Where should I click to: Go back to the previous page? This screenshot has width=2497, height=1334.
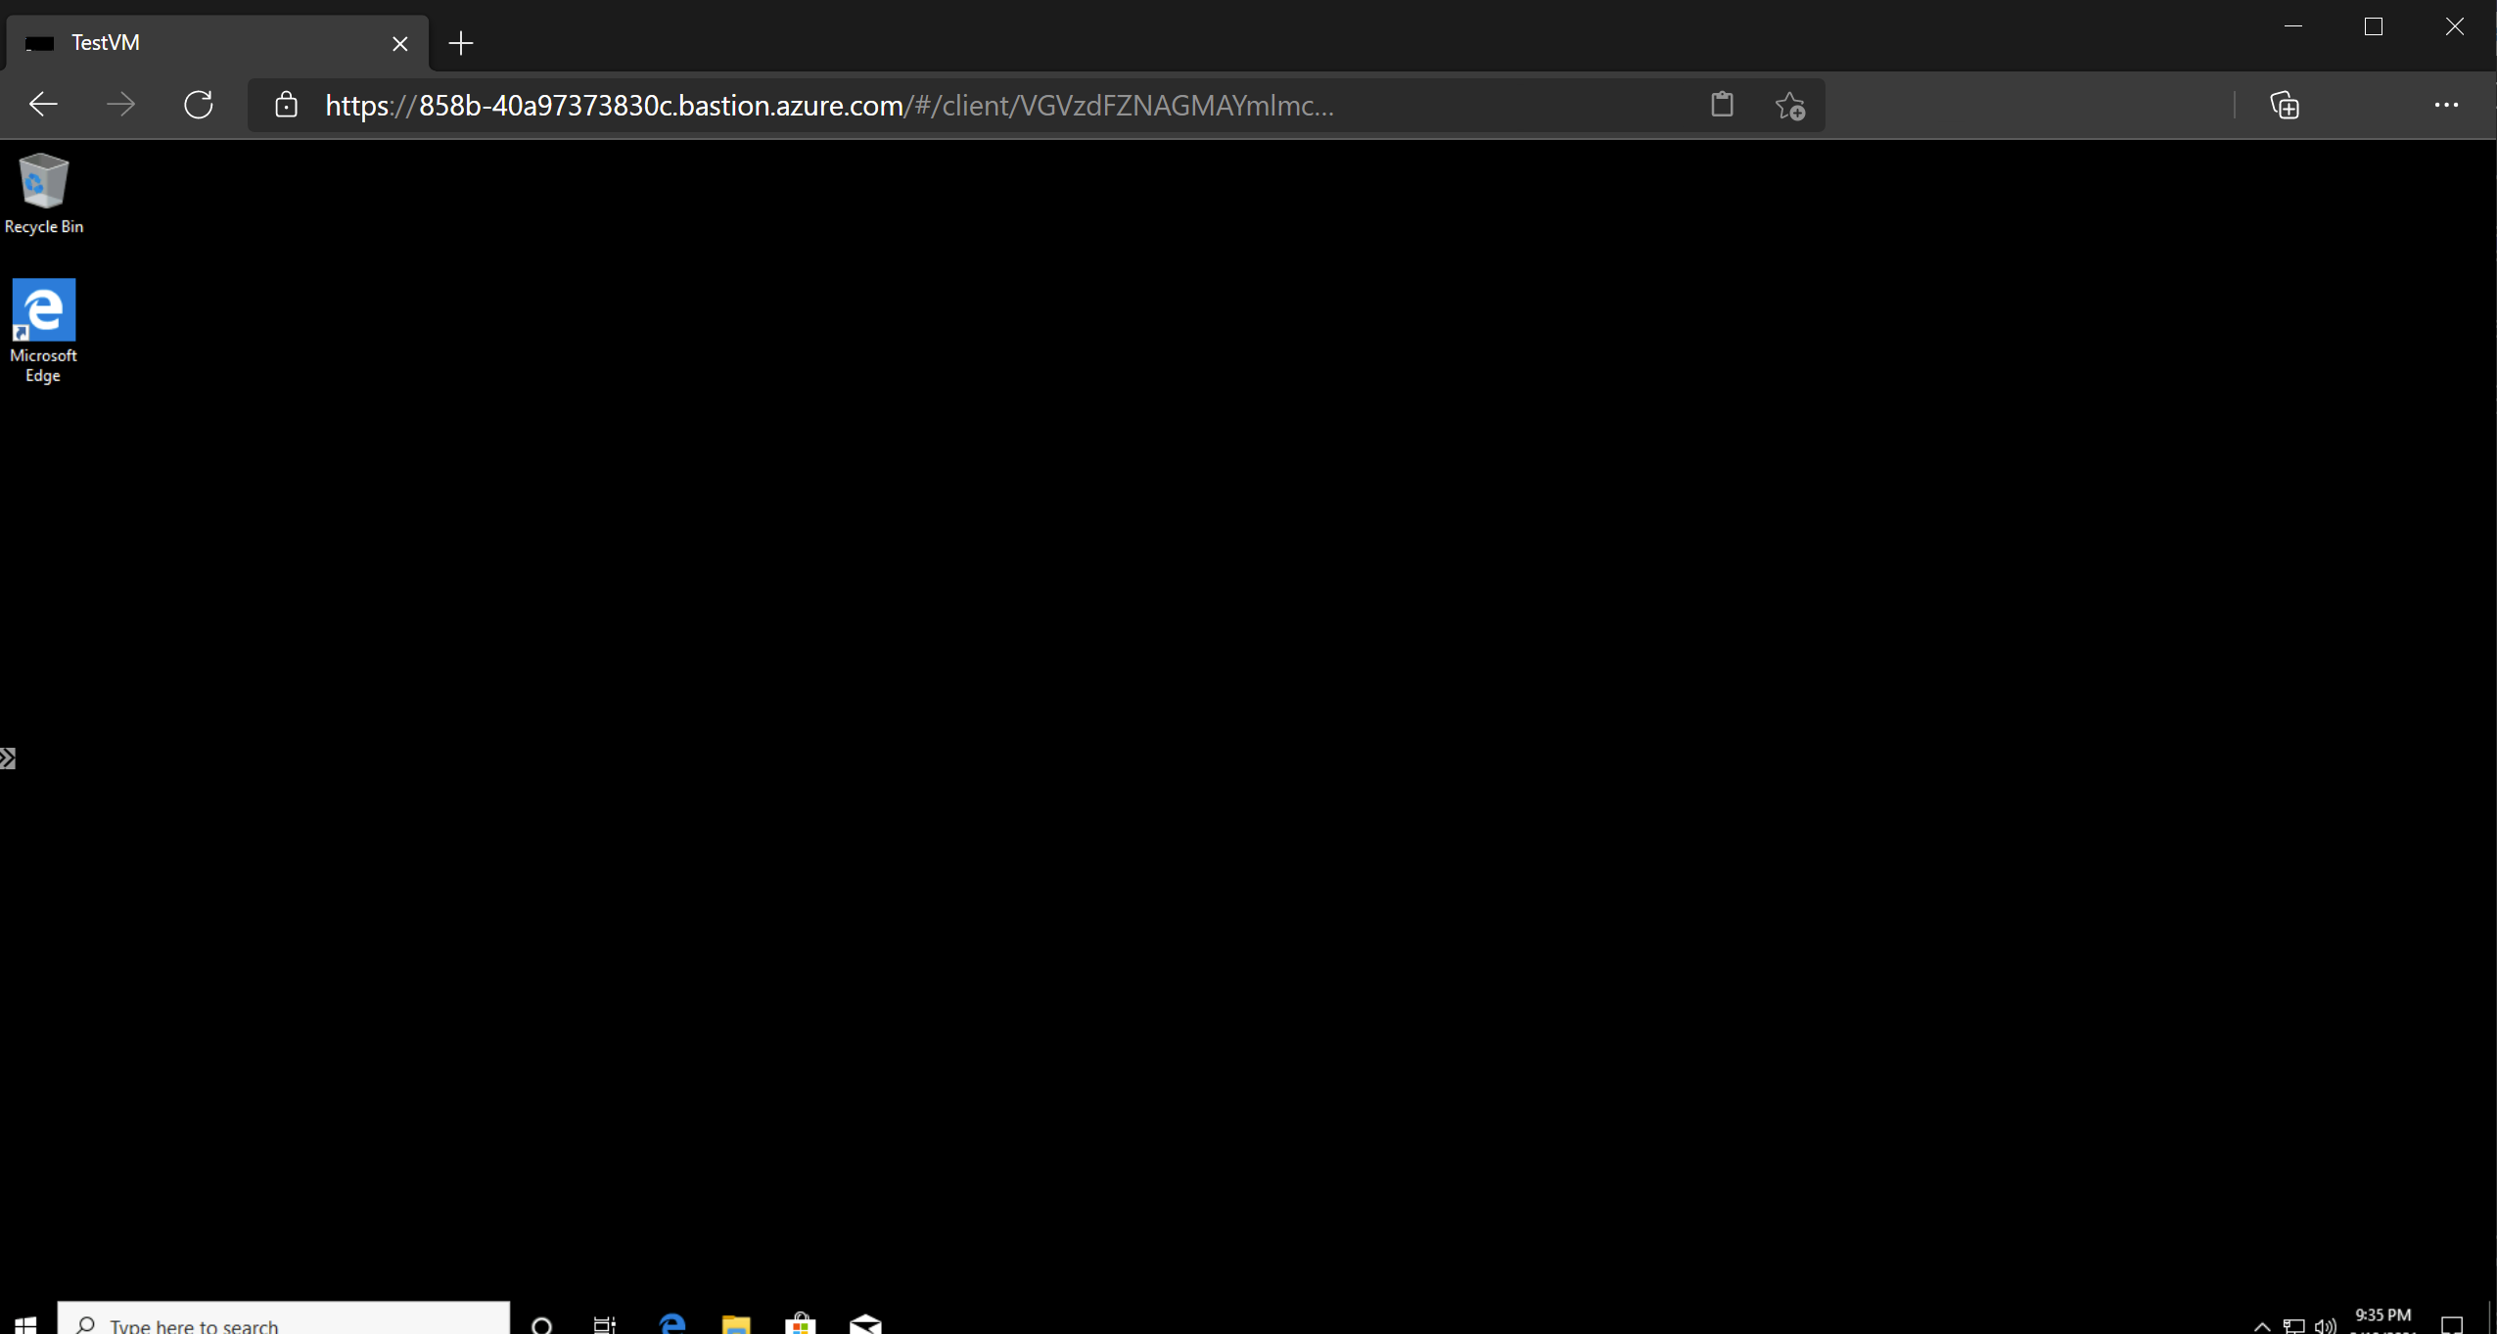tap(43, 105)
